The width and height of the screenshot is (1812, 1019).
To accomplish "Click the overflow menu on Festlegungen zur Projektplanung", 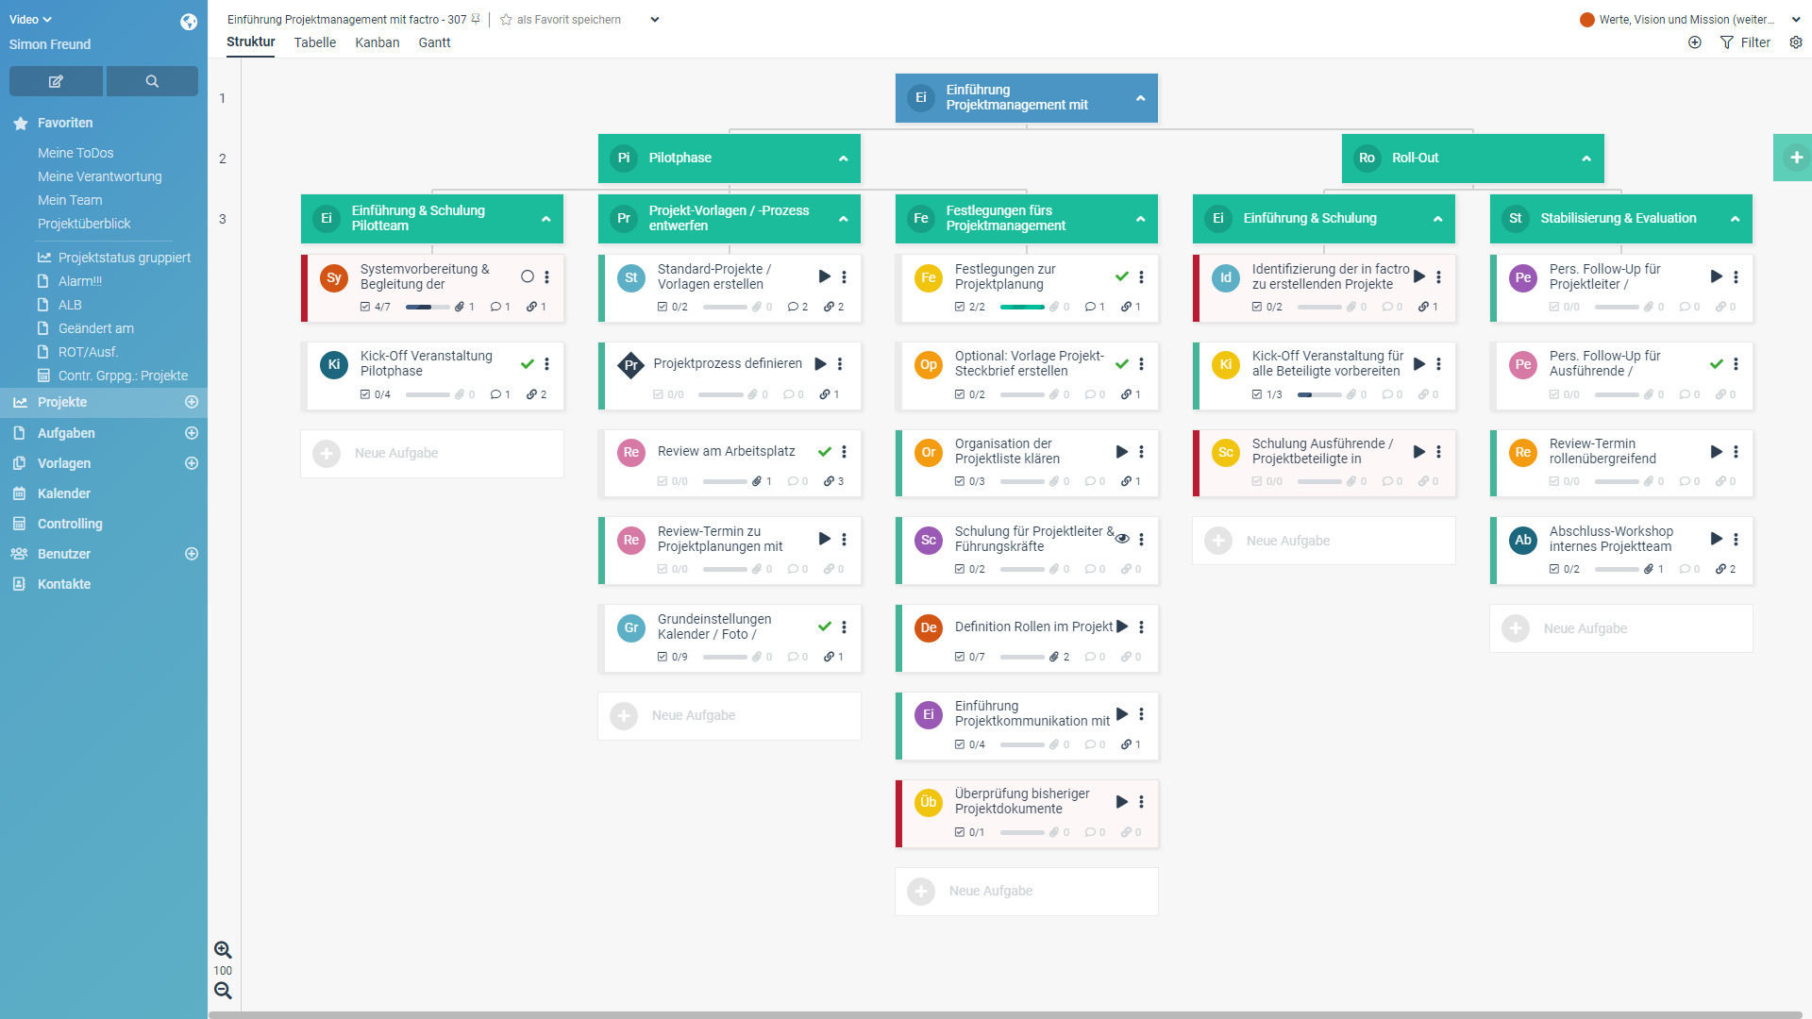I will pyautogui.click(x=1140, y=276).
